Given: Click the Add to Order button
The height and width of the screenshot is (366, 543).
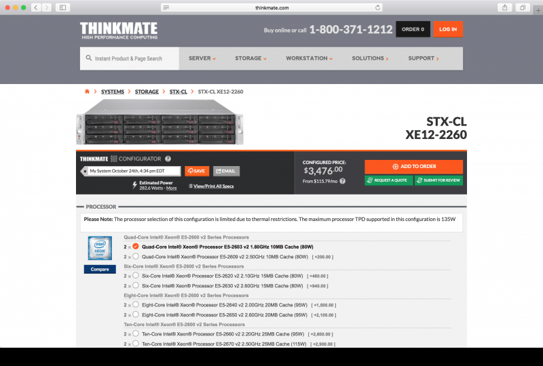Looking at the screenshot, I should tap(413, 166).
